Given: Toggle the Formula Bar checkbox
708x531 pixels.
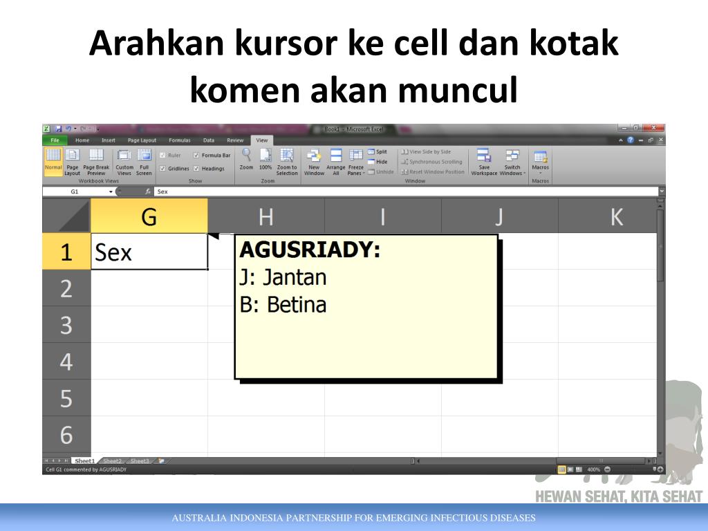Looking at the screenshot, I should point(196,156).
